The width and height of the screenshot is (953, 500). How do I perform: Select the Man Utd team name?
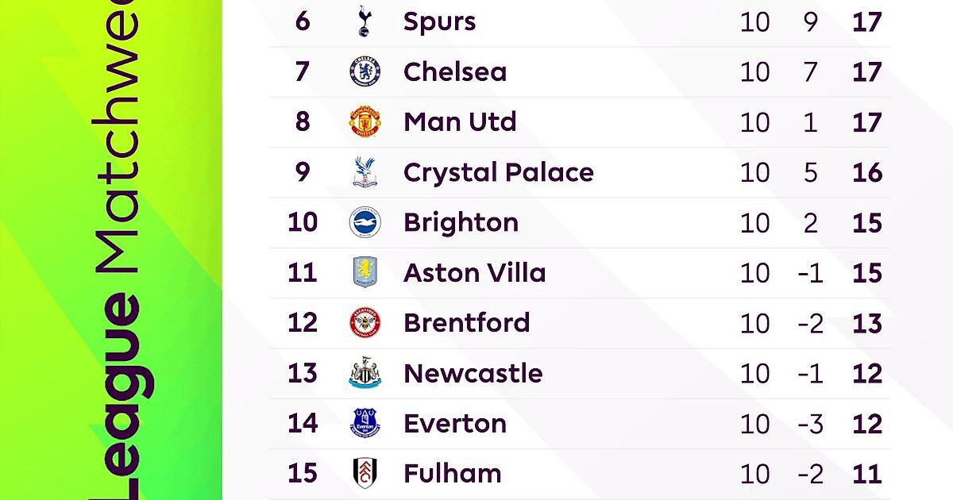pyautogui.click(x=460, y=122)
